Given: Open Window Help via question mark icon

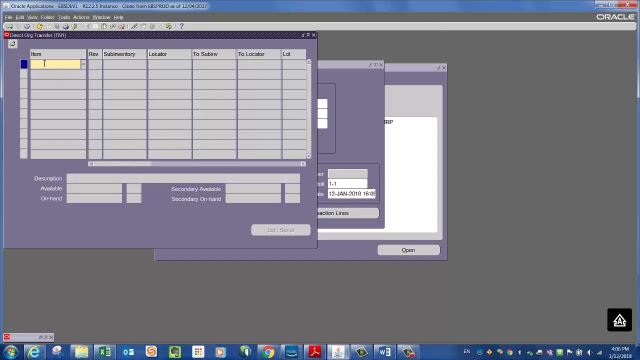Looking at the screenshot, I should coord(181,26).
